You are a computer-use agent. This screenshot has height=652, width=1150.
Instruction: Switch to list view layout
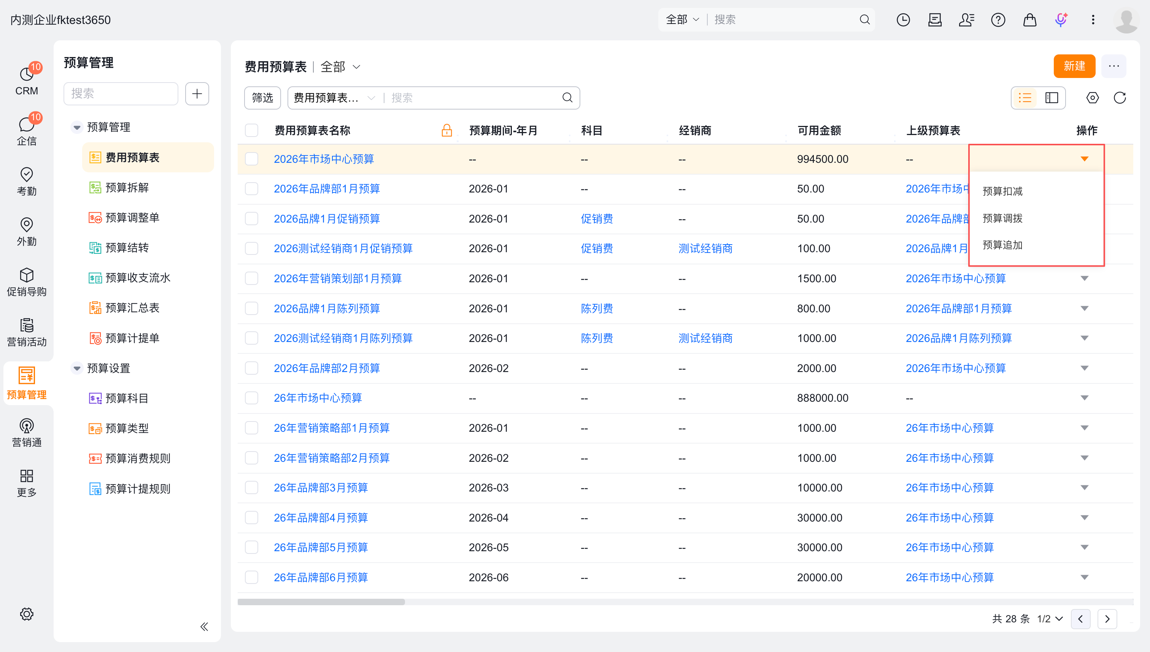coord(1025,98)
